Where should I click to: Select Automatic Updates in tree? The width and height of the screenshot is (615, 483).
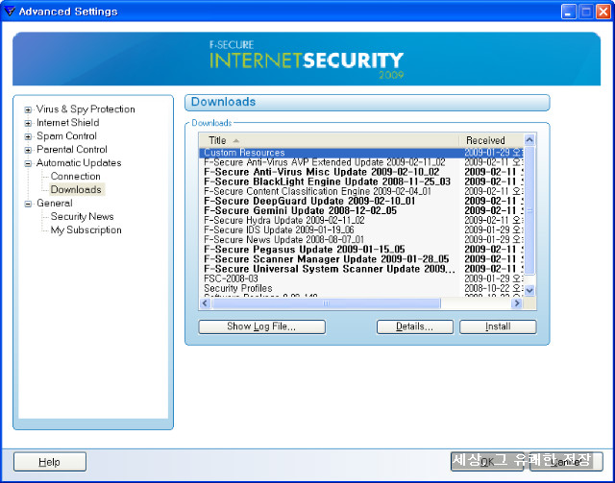click(x=79, y=162)
